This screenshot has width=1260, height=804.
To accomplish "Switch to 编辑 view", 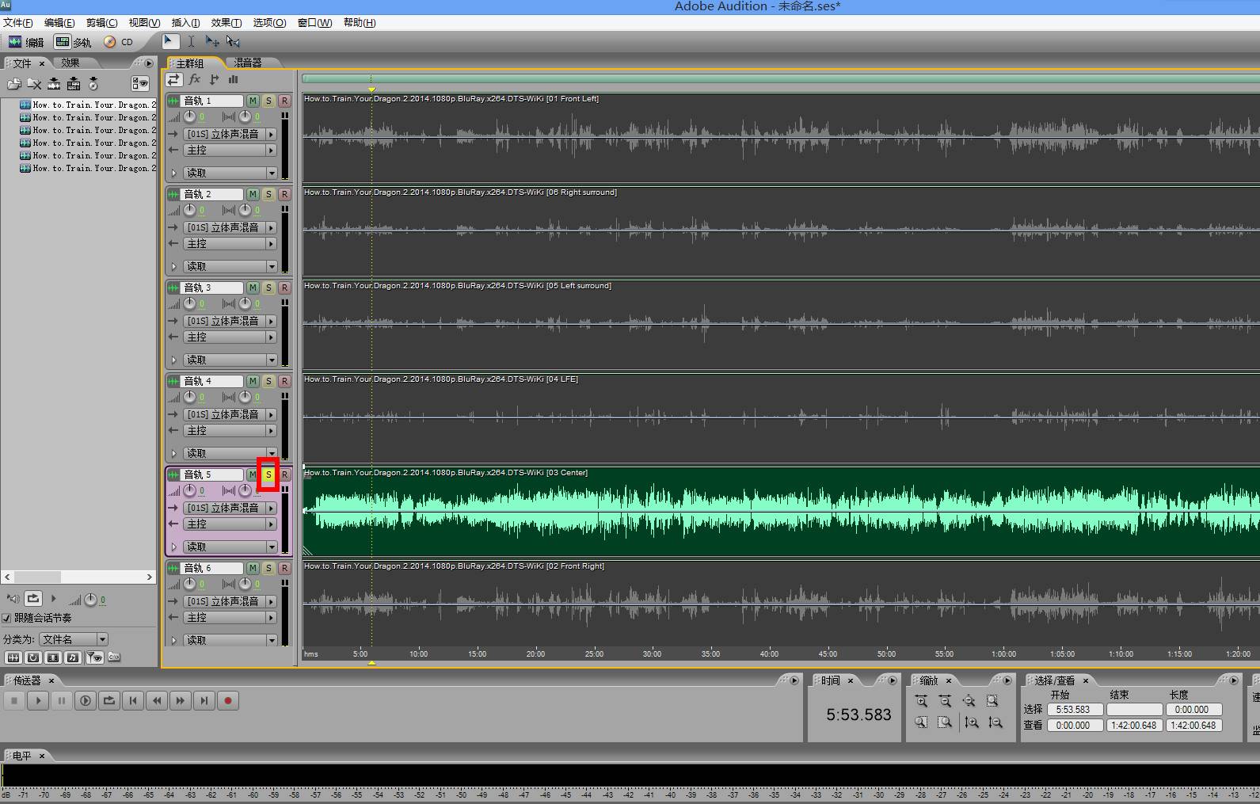I will pos(25,42).
